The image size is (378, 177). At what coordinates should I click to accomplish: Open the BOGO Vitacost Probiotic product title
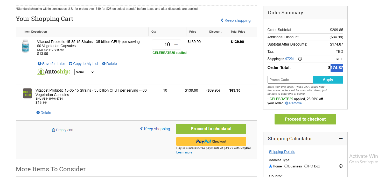point(91,93)
